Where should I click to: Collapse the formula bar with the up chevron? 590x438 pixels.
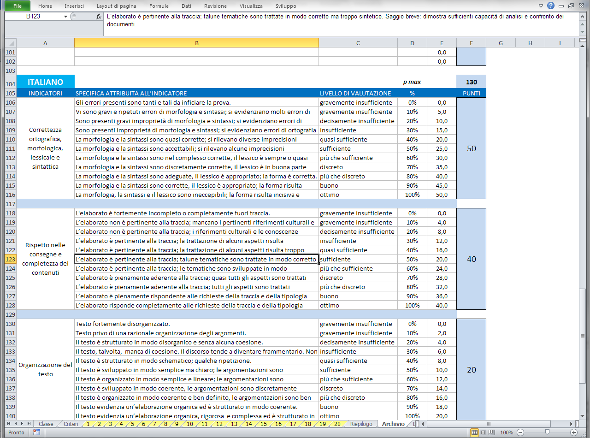(x=583, y=16)
